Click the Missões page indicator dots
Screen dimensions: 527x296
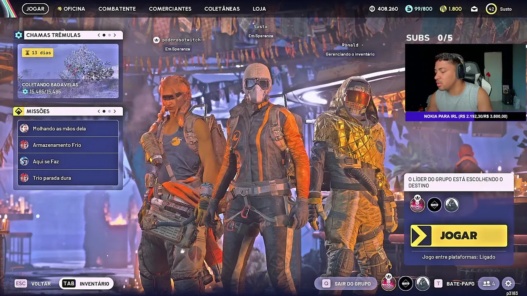[x=107, y=111]
